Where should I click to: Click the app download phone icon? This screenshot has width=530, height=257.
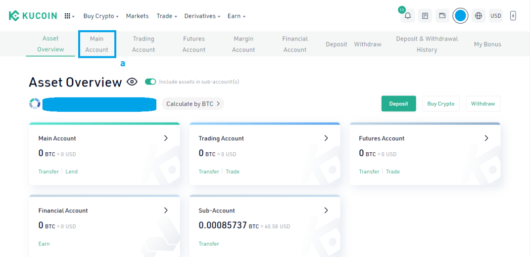(x=513, y=16)
